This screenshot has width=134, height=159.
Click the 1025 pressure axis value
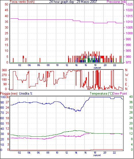(129, 5)
